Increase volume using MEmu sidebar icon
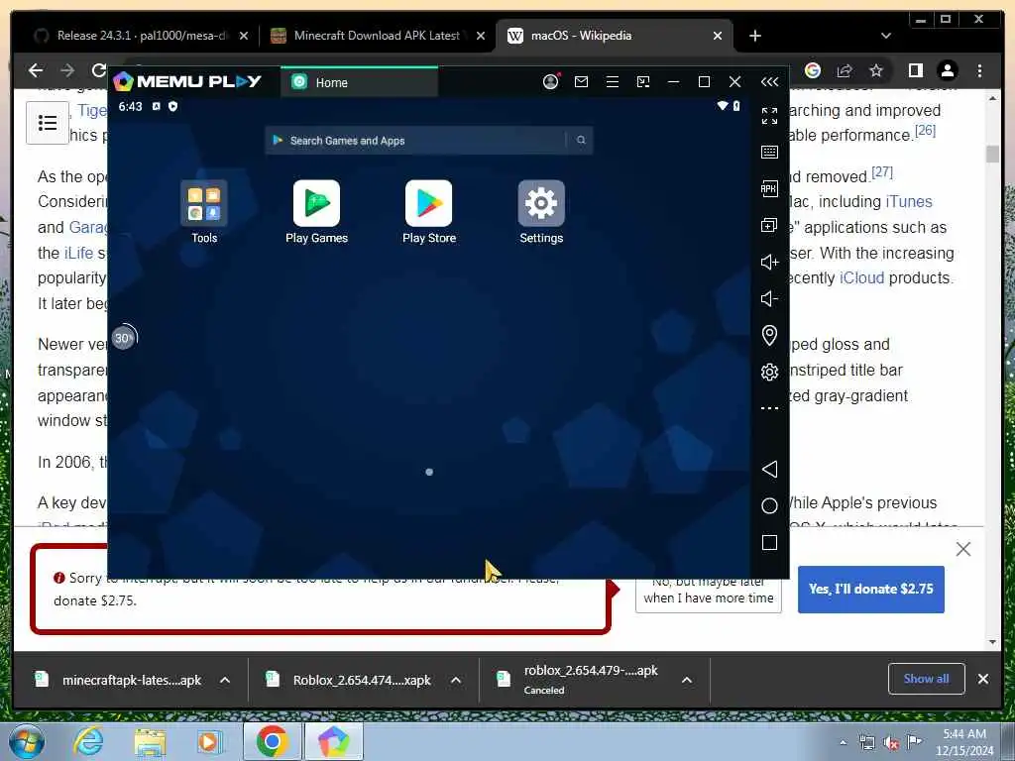 pos(769,262)
